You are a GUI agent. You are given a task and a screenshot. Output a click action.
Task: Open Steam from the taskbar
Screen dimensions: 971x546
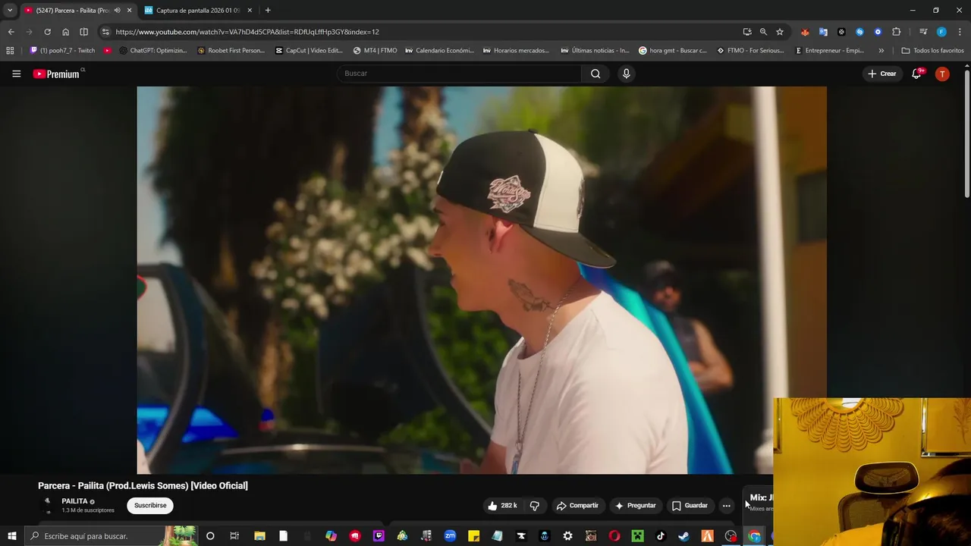683,536
